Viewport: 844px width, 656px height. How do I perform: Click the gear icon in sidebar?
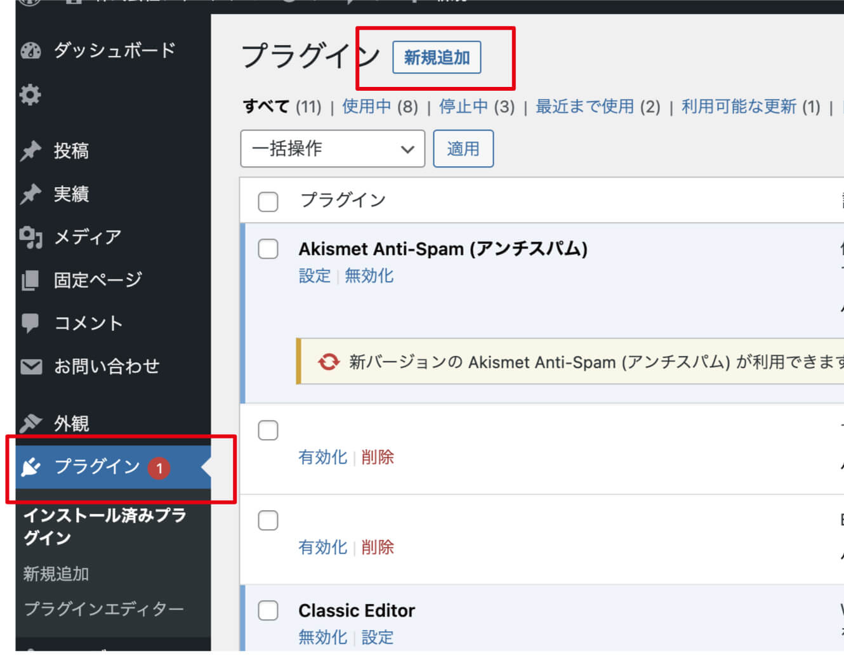click(x=30, y=95)
